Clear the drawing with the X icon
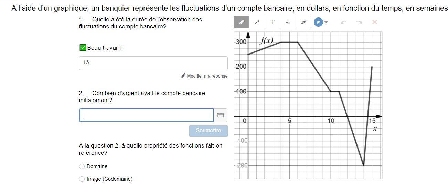Image resolution: width=448 pixels, height=188 pixels. (x=375, y=22)
